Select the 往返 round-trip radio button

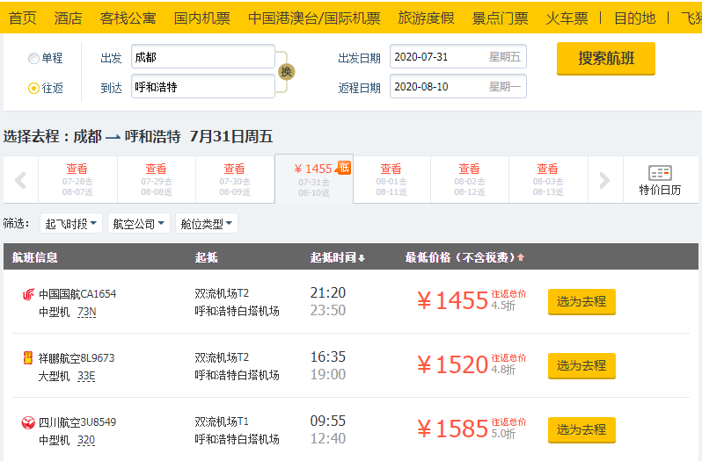[x=34, y=88]
